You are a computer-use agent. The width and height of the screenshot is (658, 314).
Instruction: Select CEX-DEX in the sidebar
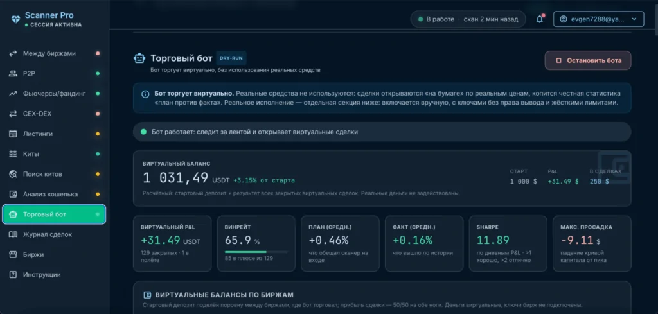point(54,114)
